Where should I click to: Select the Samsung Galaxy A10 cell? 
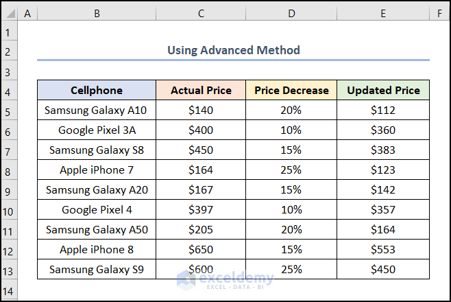[x=96, y=110]
